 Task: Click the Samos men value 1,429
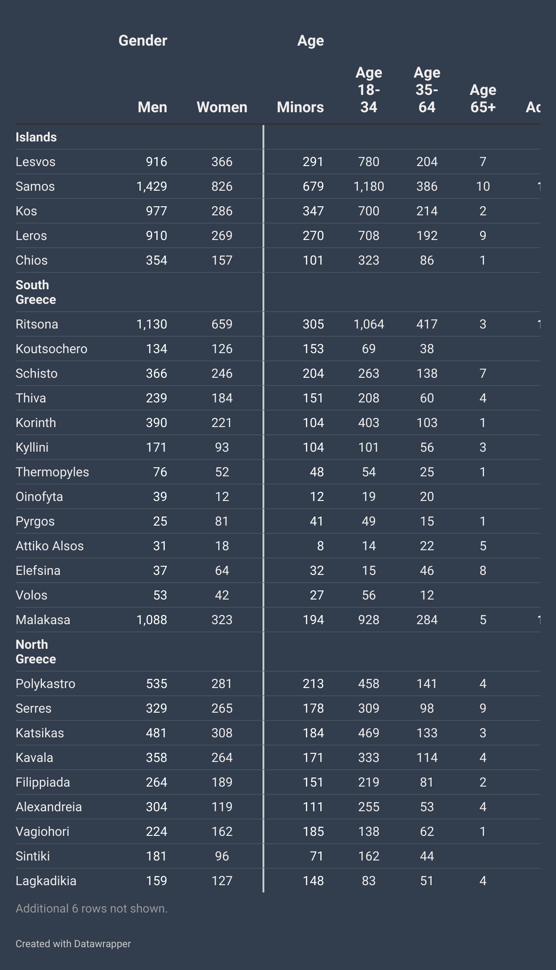tap(152, 187)
